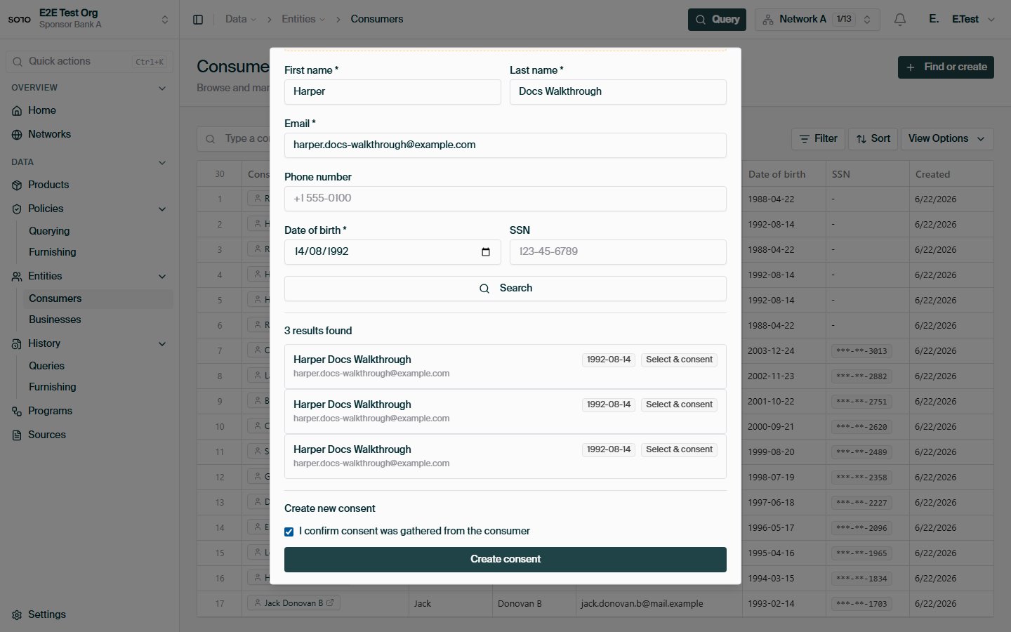Click the Date of birth field
This screenshot has height=632, width=1011.
coord(392,252)
